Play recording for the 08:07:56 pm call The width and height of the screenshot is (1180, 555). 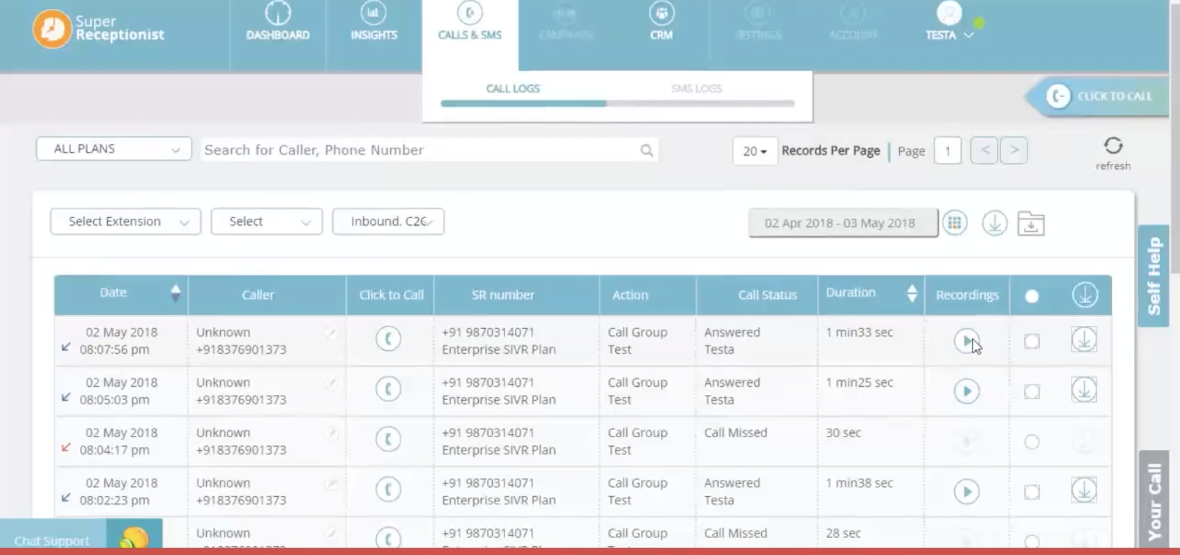click(966, 341)
